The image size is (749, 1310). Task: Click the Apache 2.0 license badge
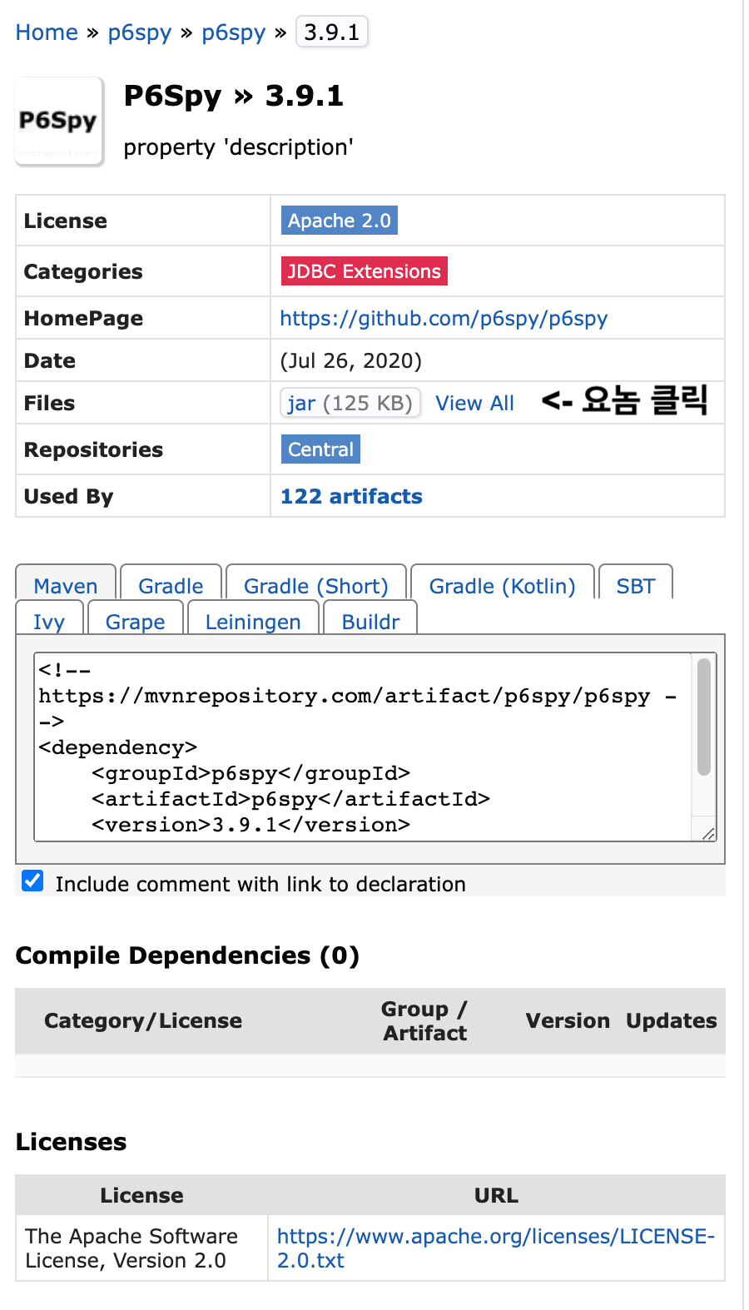click(x=340, y=221)
